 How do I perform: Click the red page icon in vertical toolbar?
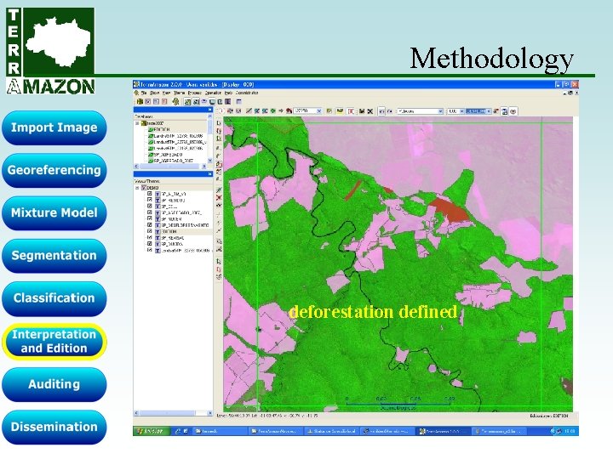(x=219, y=269)
